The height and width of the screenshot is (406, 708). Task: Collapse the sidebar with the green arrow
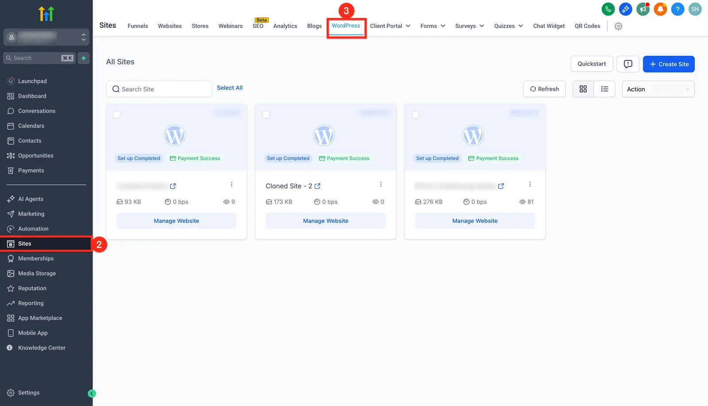point(92,394)
